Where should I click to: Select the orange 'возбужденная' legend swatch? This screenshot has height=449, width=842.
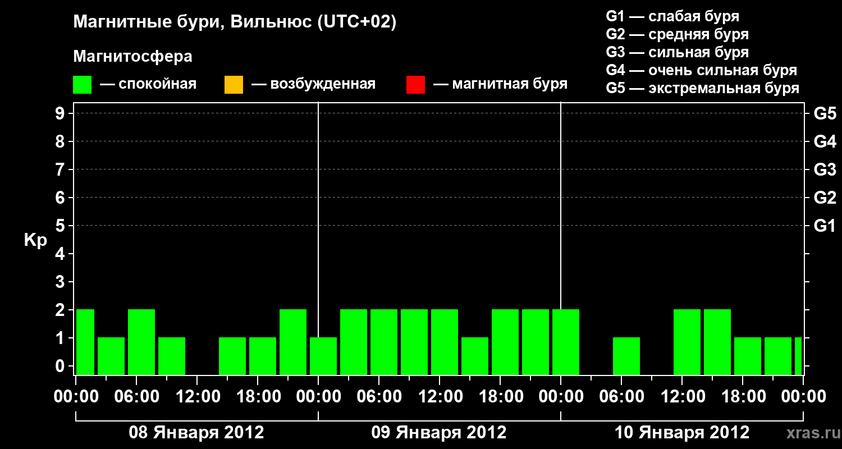pos(234,85)
